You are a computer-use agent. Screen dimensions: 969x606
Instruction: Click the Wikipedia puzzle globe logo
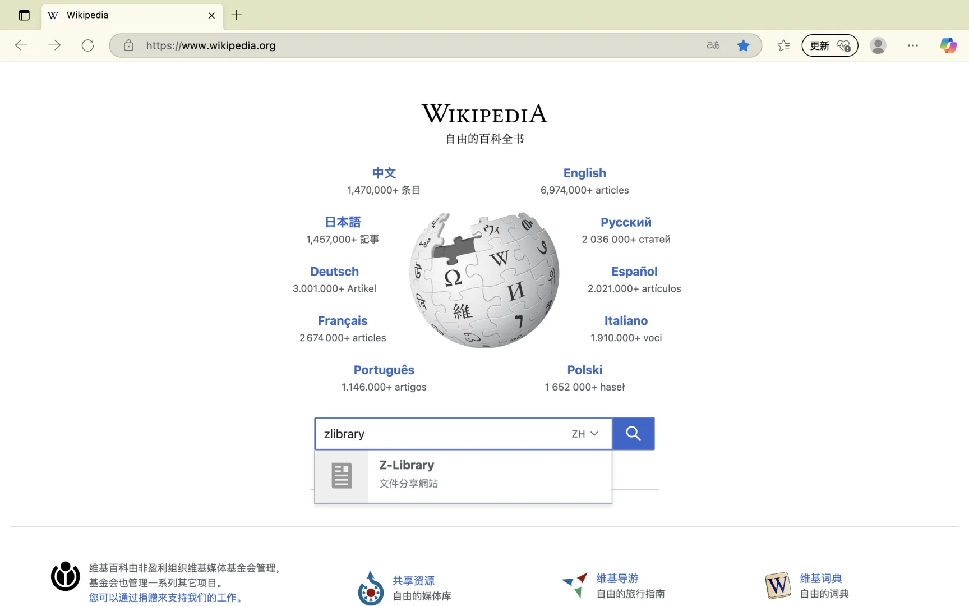pos(484,280)
